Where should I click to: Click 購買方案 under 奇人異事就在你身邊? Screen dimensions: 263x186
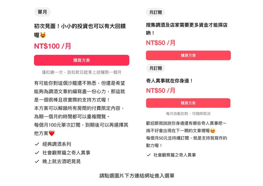click(x=188, y=103)
